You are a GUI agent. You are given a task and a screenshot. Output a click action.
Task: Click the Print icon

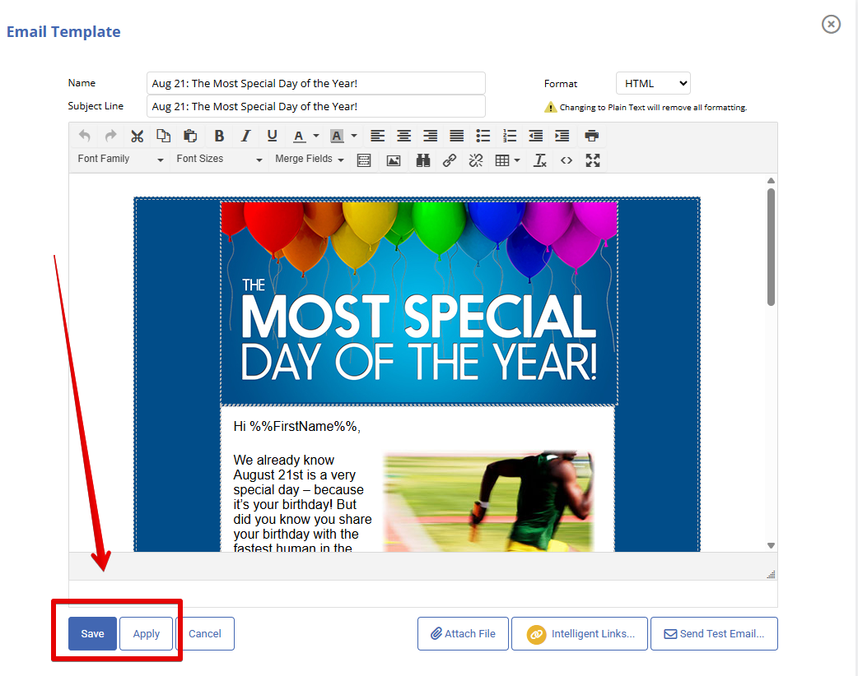point(591,136)
